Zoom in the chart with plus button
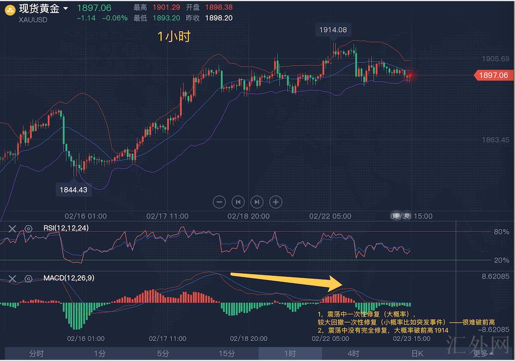This screenshot has height=361, width=515. point(276,202)
